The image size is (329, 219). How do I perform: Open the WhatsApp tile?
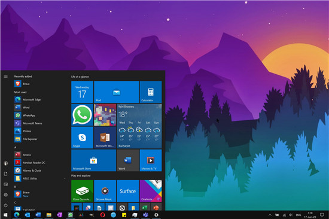pos(82,115)
